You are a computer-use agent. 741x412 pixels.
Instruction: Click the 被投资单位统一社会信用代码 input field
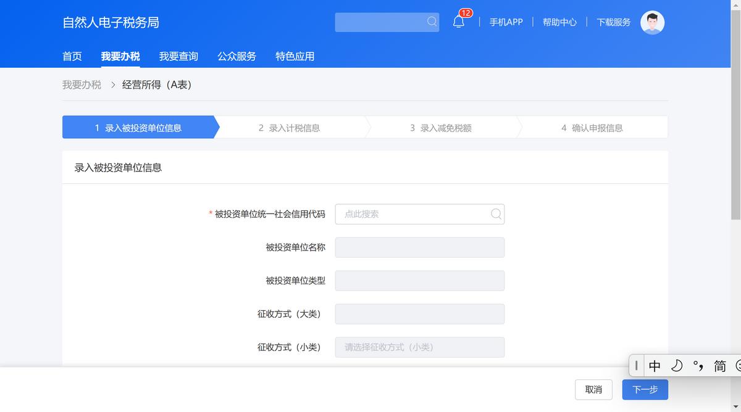[x=412, y=214]
